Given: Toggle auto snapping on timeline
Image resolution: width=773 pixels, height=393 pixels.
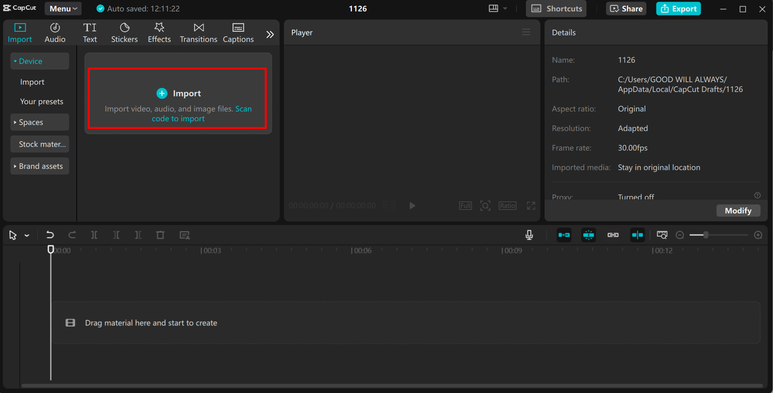Looking at the screenshot, I should click(588, 235).
